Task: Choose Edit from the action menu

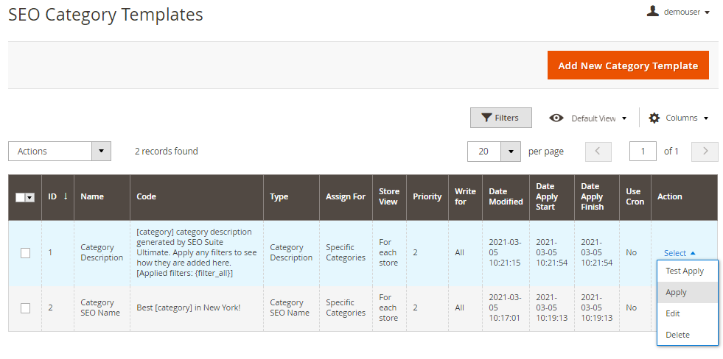Action: [x=673, y=313]
